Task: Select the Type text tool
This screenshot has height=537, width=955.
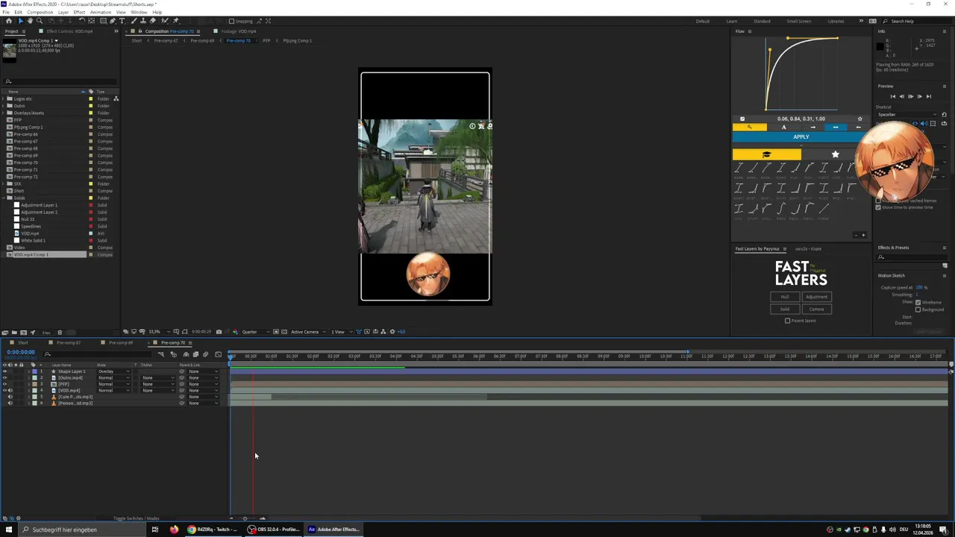Action: [x=122, y=21]
